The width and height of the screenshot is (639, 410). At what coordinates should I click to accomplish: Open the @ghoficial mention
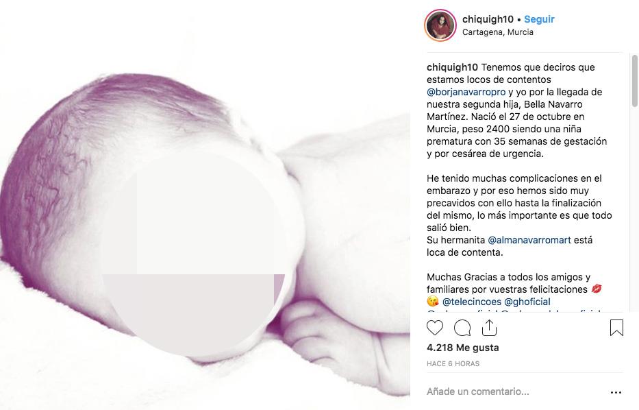[527, 302]
